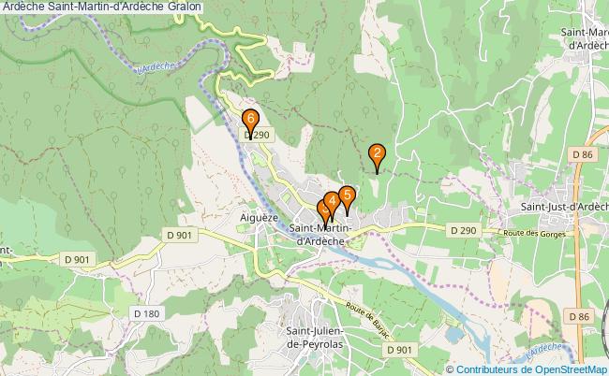Click the D 901 shield at bottom right
Viewport: 609px width, 376px height.
point(400,350)
